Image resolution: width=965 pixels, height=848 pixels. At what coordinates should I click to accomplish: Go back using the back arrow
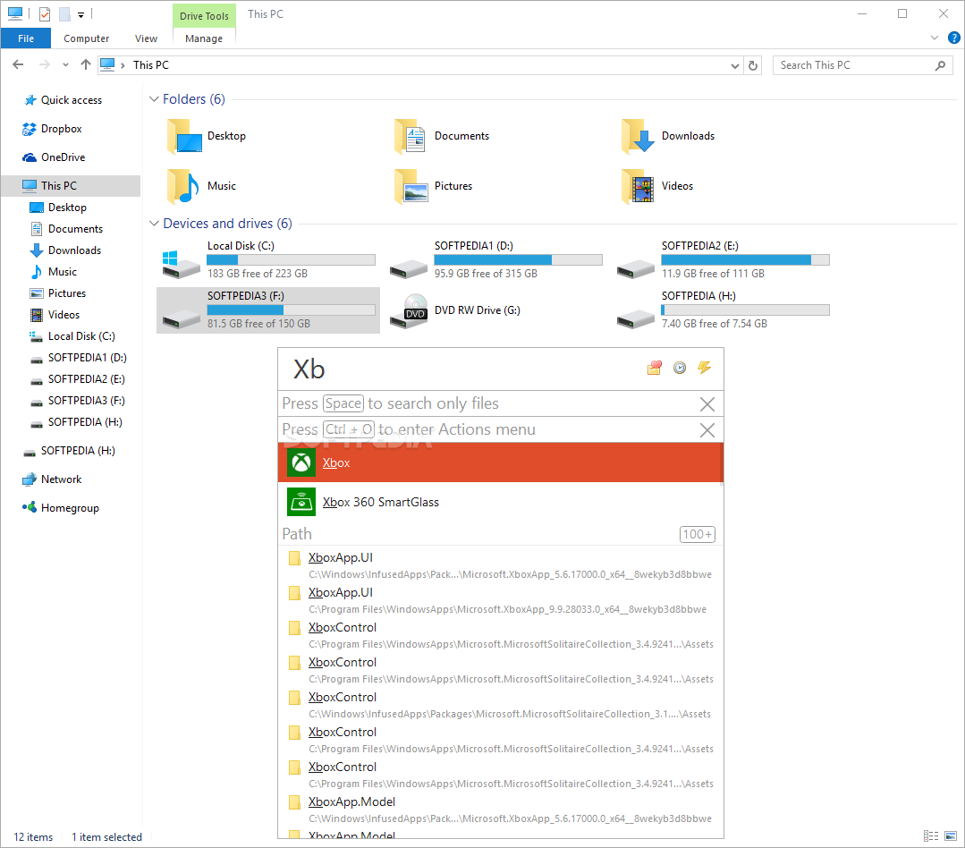point(18,64)
